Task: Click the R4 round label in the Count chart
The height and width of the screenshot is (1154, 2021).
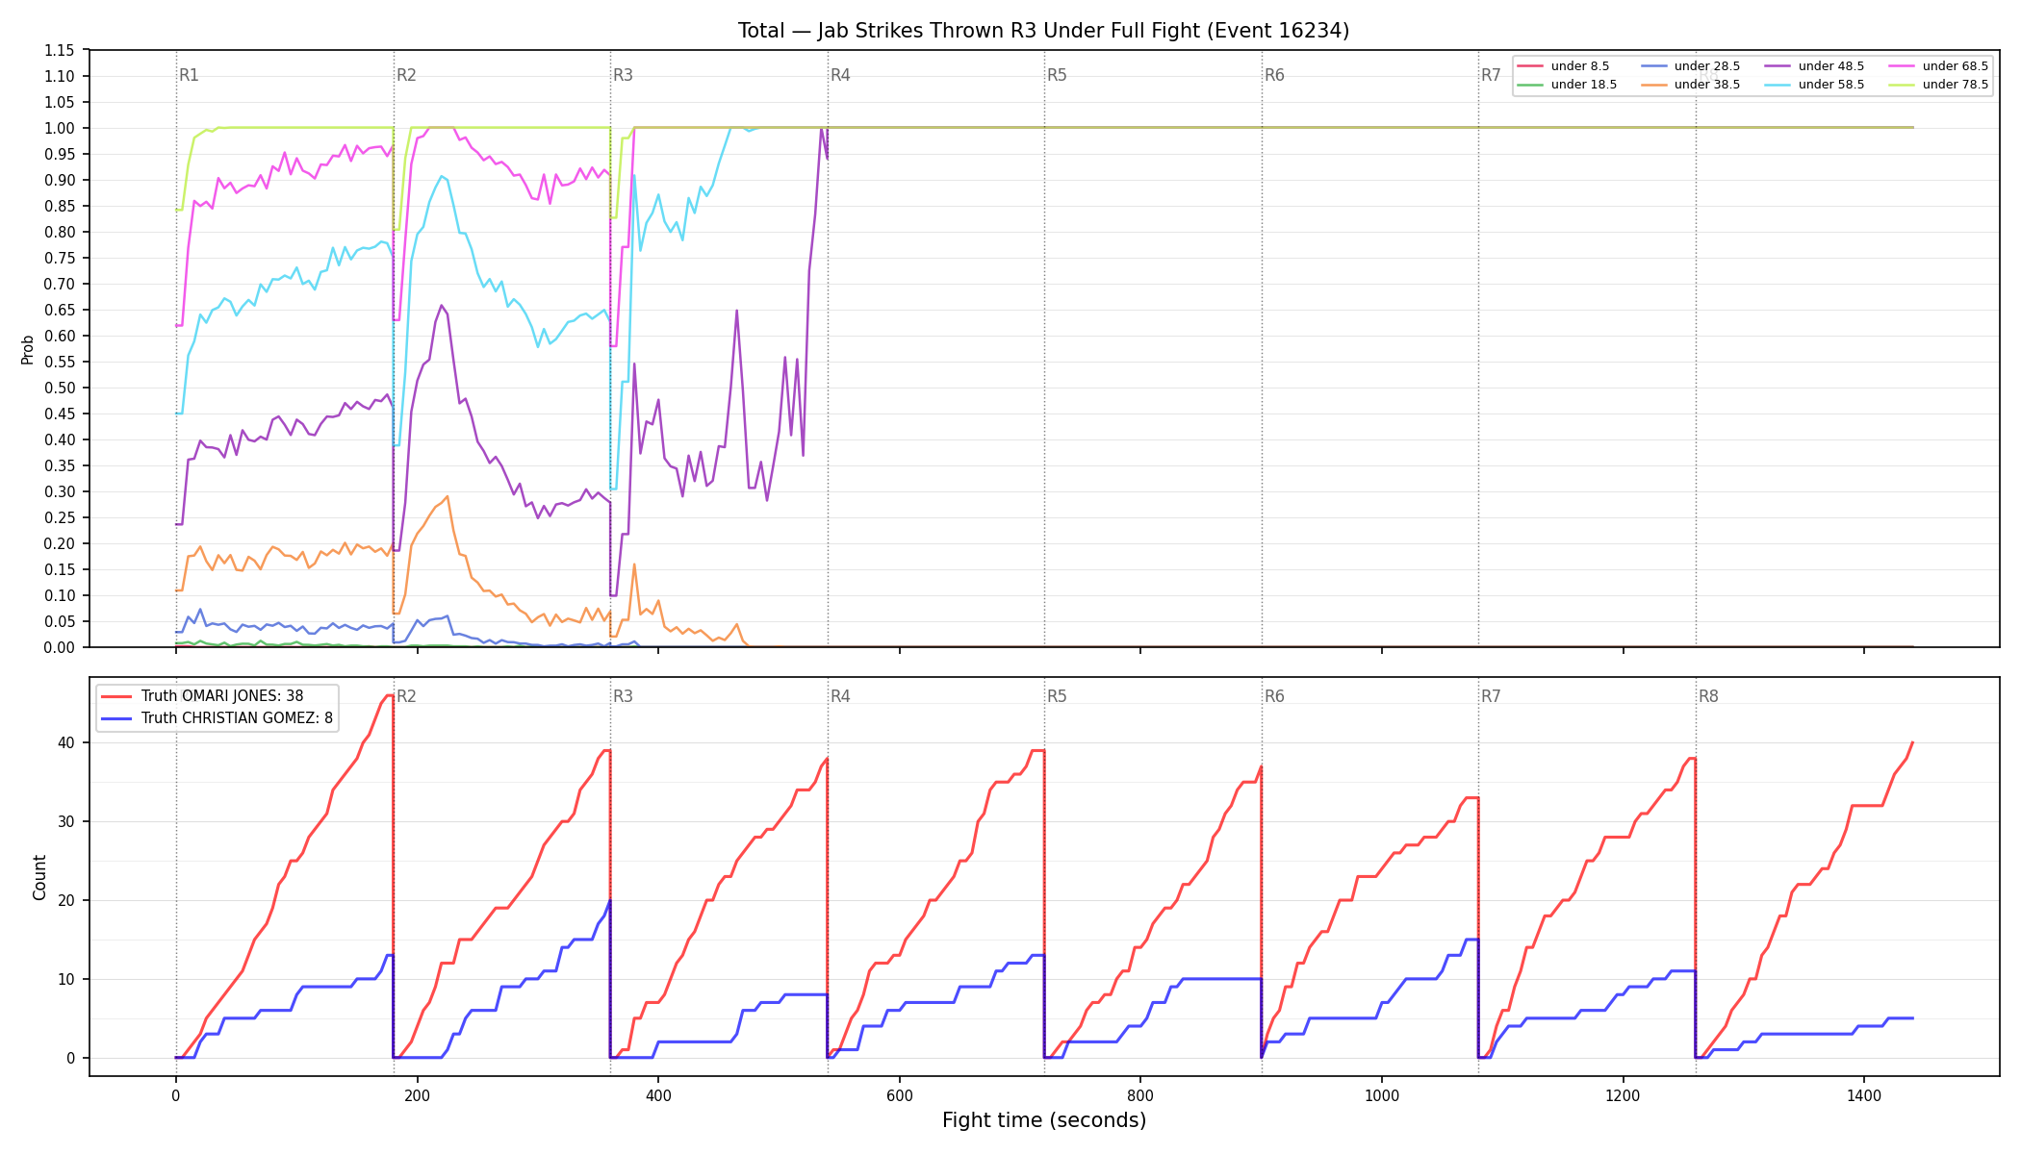Action: point(840,696)
